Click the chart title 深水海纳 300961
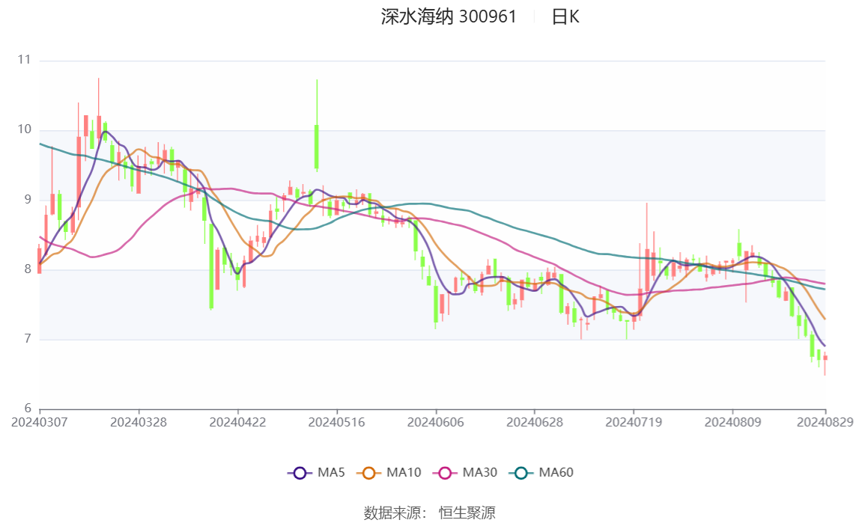The height and width of the screenshot is (523, 859). click(x=449, y=17)
